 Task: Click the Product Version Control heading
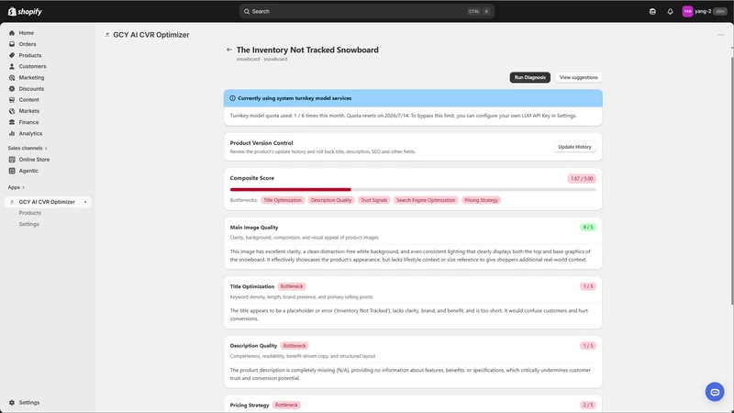(261, 143)
